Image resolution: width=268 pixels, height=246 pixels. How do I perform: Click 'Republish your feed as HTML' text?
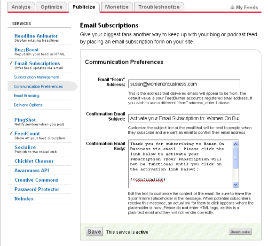point(39,54)
